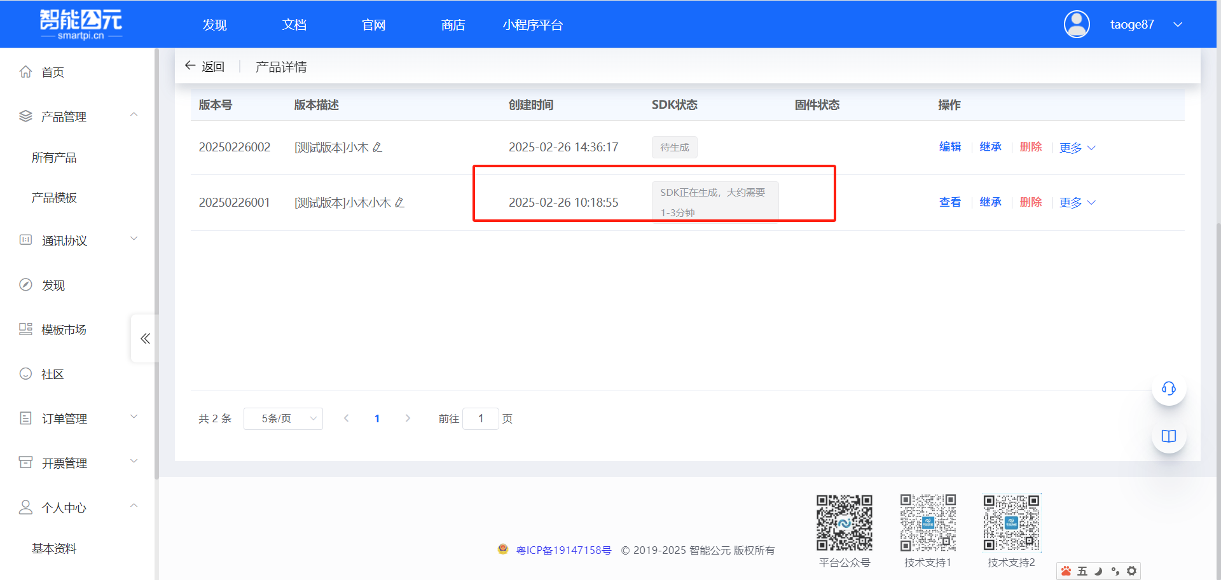Click the 产品管理 layers icon in sidebar
Screen dimensions: 1221x580
click(x=25, y=115)
